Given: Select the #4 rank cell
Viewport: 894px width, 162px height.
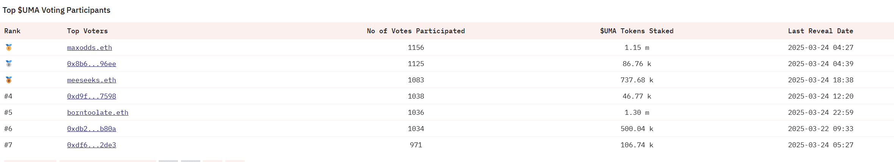Looking at the screenshot, I should click(x=8, y=96).
